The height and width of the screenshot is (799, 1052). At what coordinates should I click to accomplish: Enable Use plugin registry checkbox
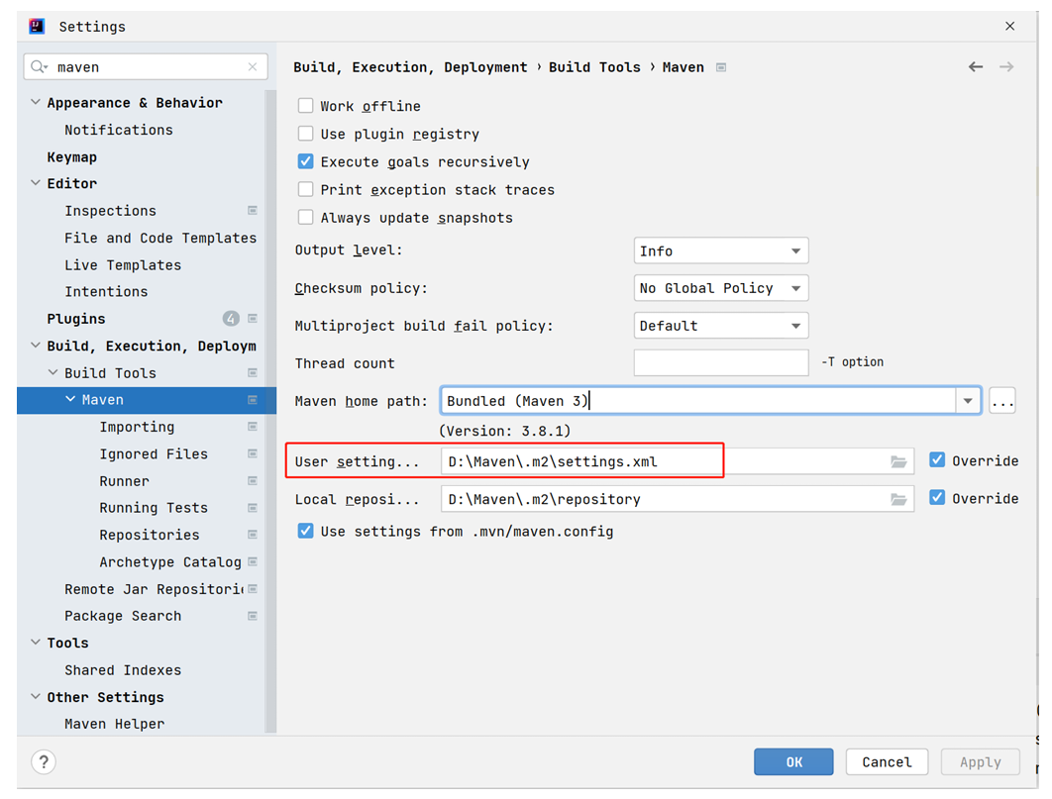pyautogui.click(x=305, y=134)
